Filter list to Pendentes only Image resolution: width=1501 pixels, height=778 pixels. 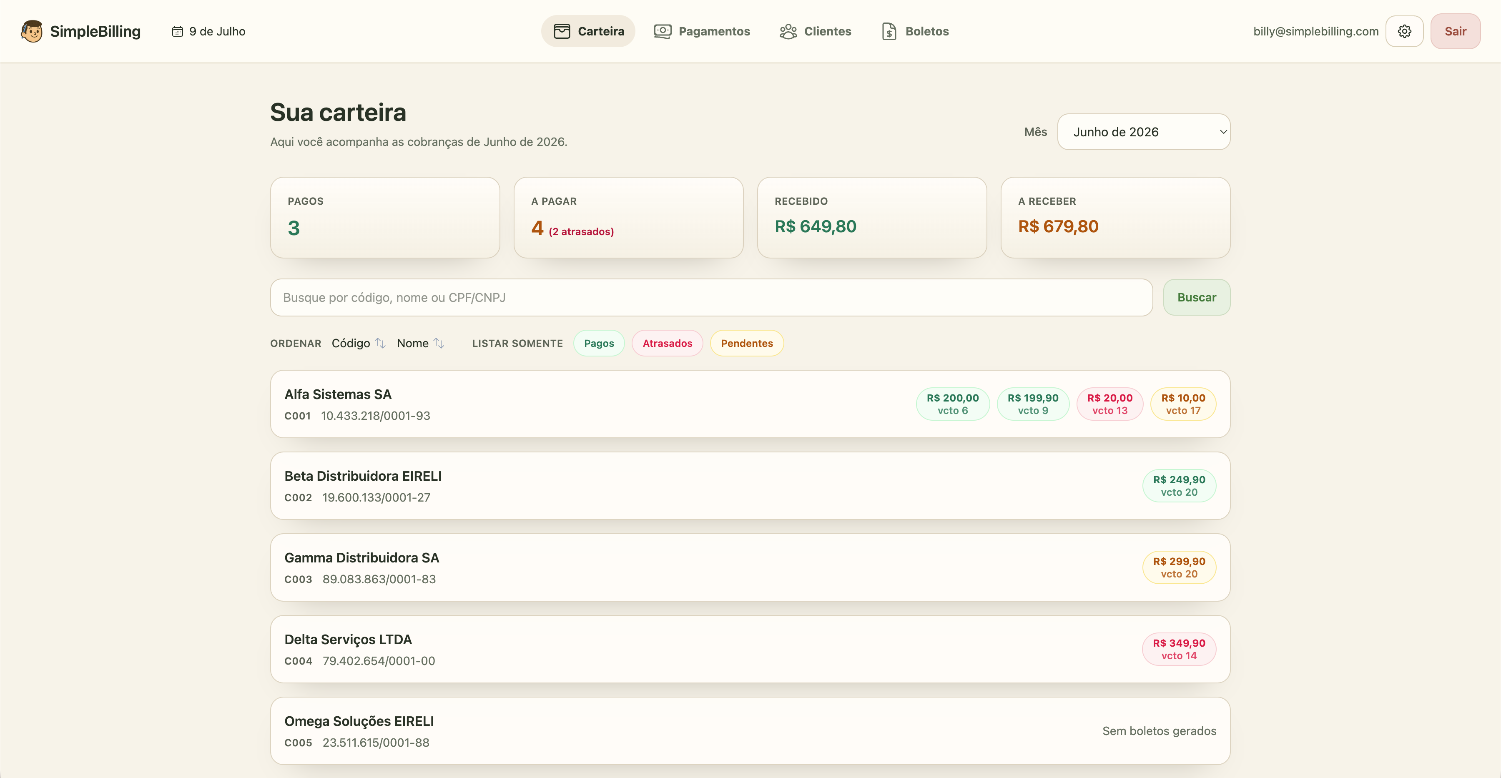[x=746, y=343]
